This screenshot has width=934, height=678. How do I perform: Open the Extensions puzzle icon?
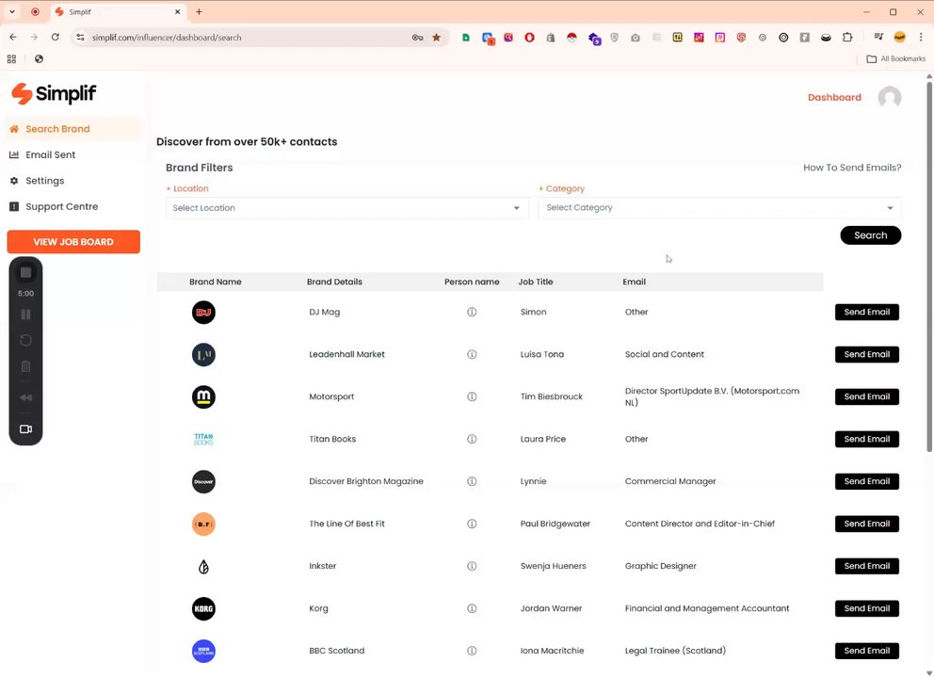pos(847,37)
